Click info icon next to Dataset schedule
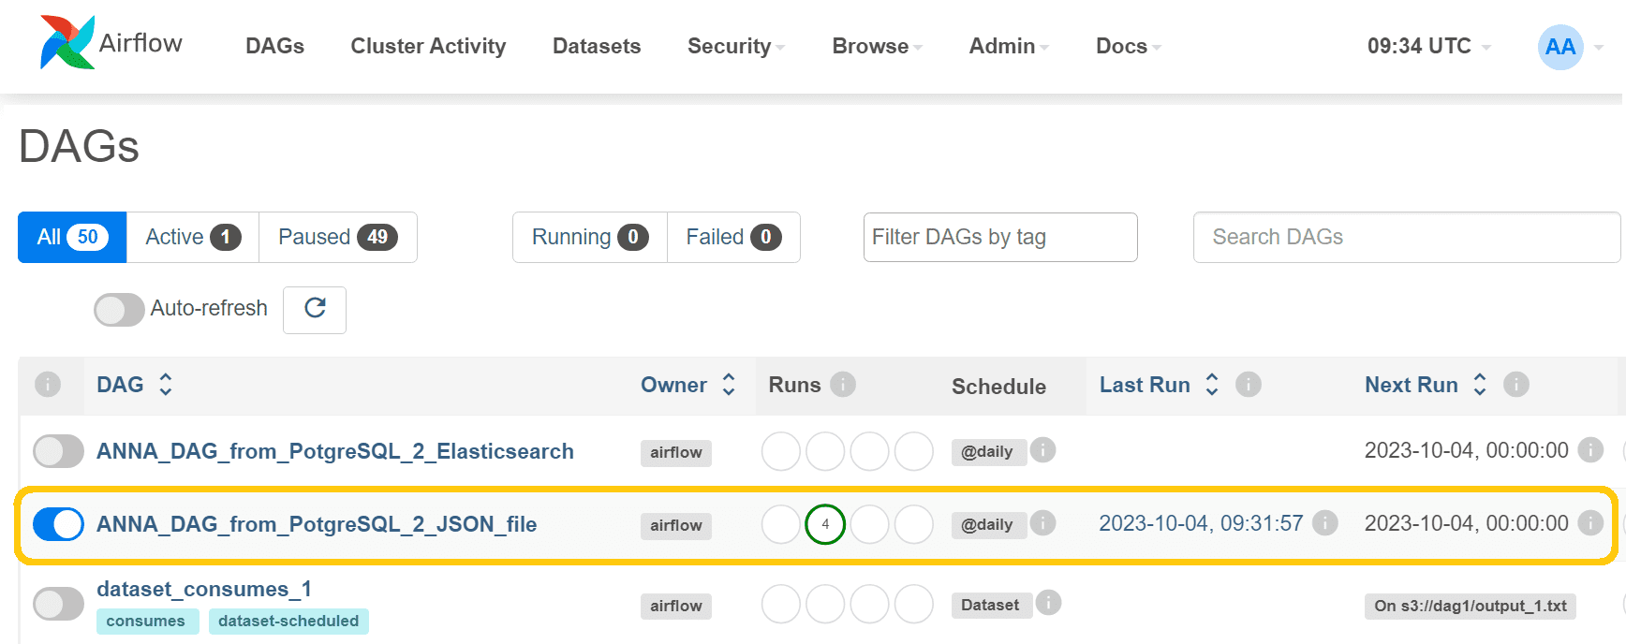 tap(1049, 603)
